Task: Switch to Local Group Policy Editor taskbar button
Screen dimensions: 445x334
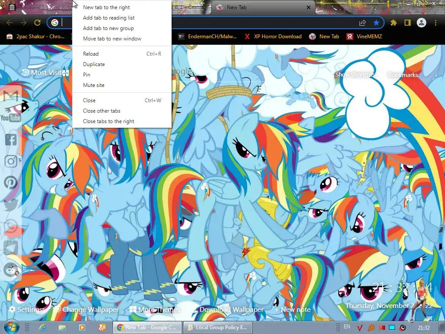Action: click(218, 327)
